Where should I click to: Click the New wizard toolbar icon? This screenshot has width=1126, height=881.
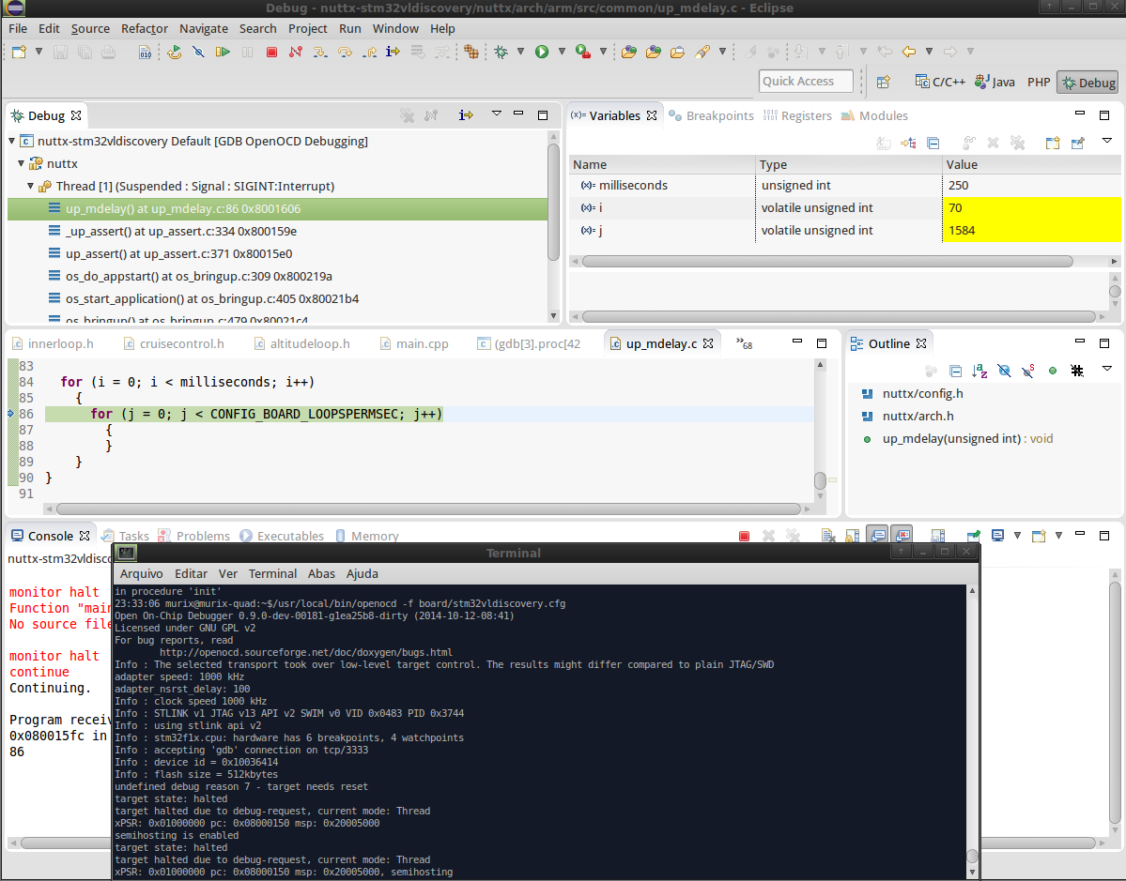coord(20,52)
